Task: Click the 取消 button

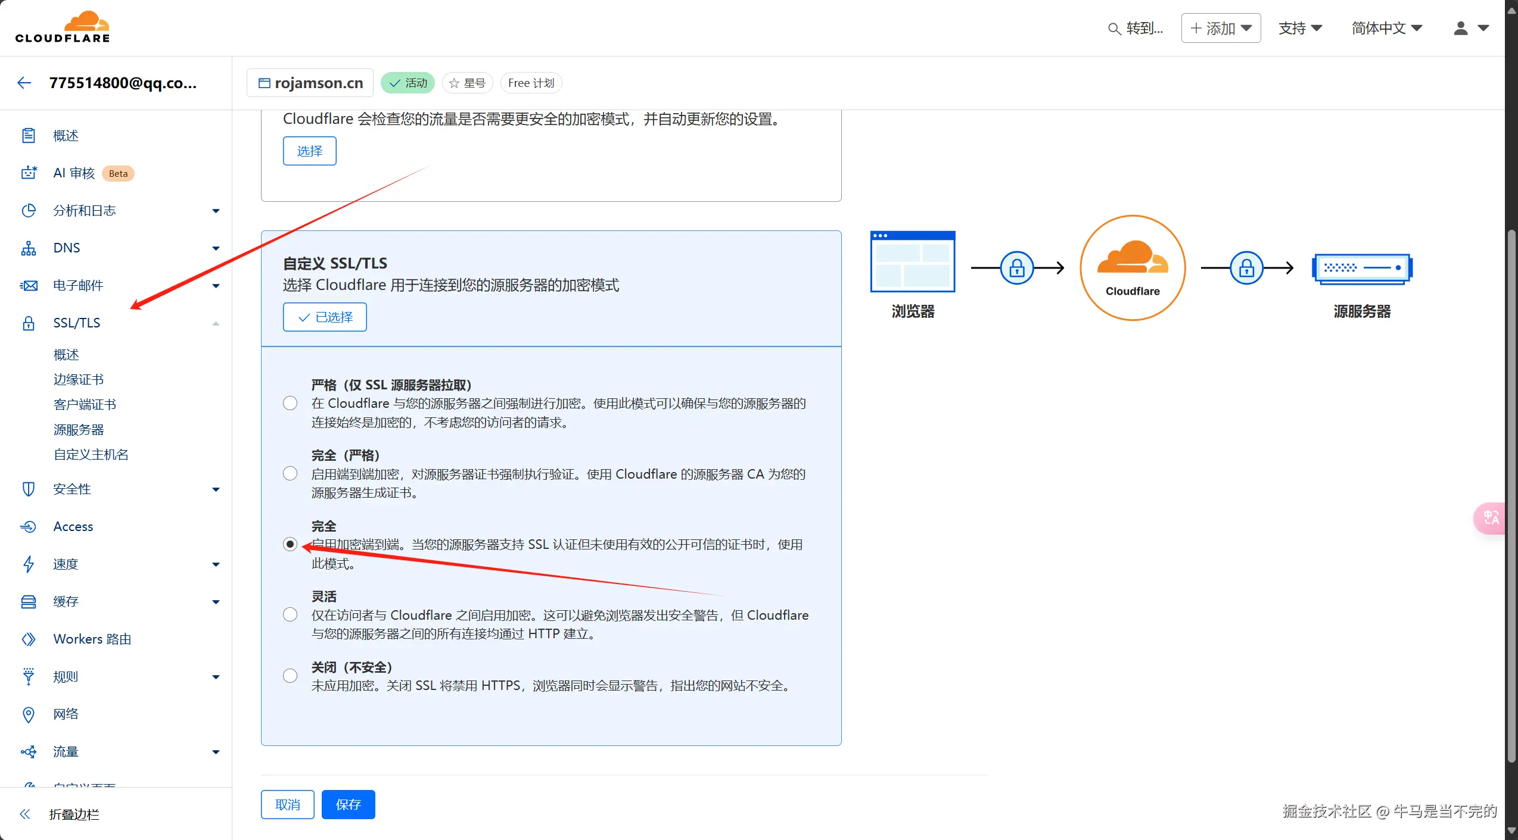Action: pos(287,804)
